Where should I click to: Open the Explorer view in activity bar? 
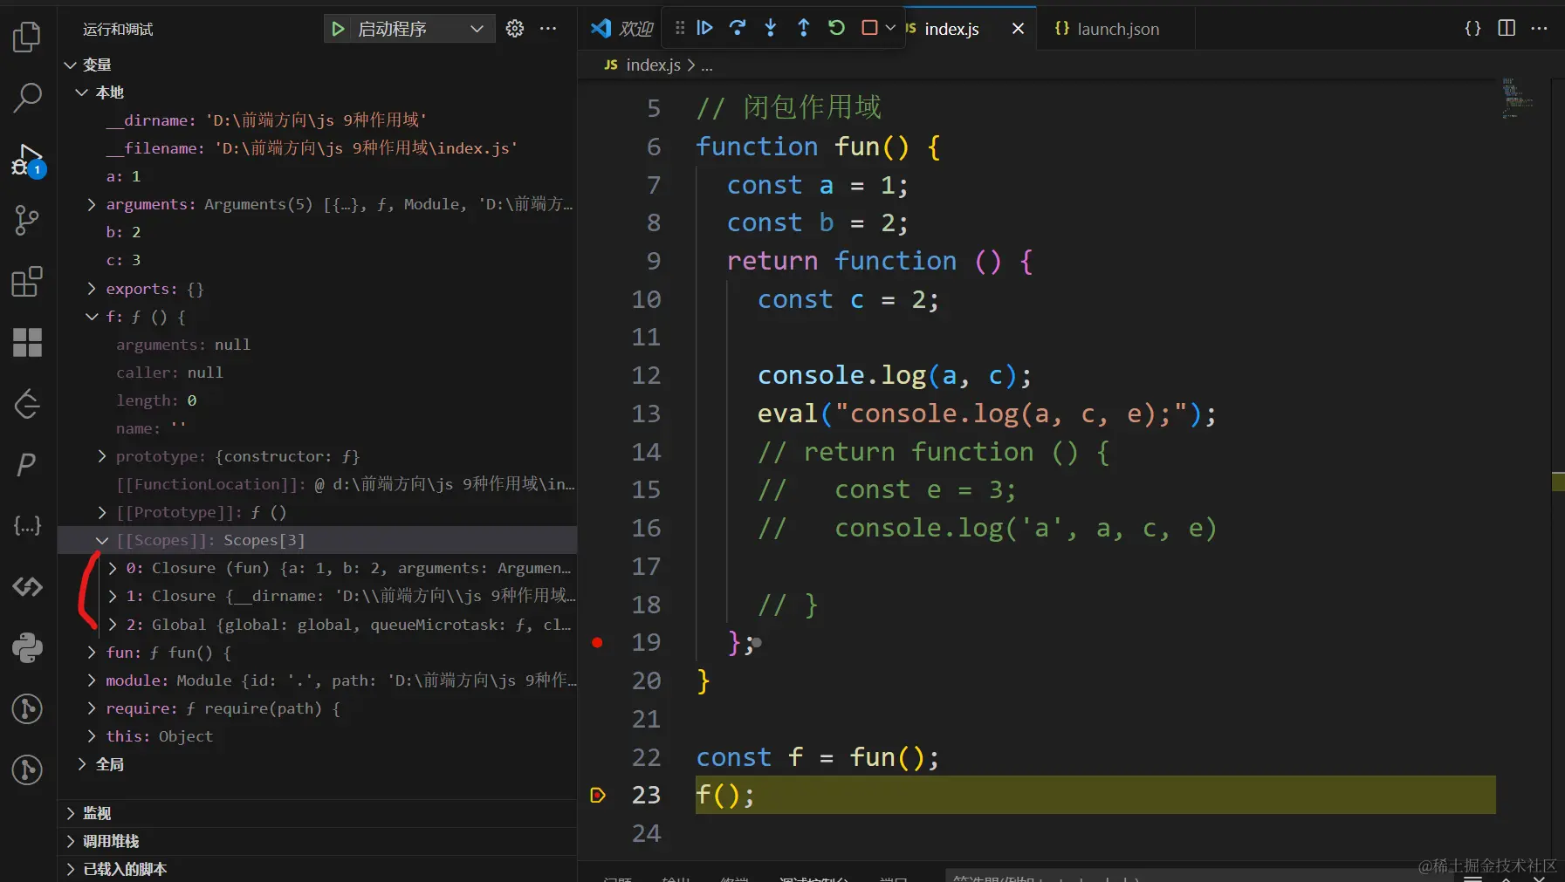tap(27, 37)
